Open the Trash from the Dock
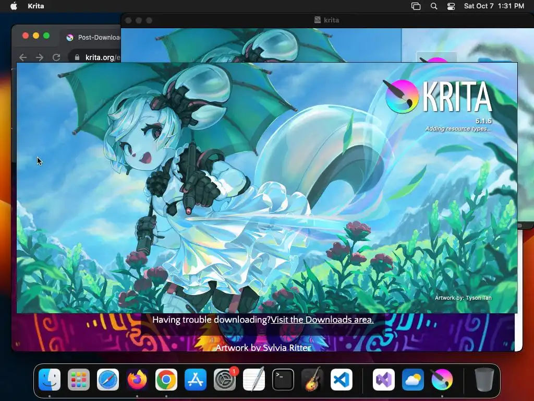The image size is (534, 401). 484,380
